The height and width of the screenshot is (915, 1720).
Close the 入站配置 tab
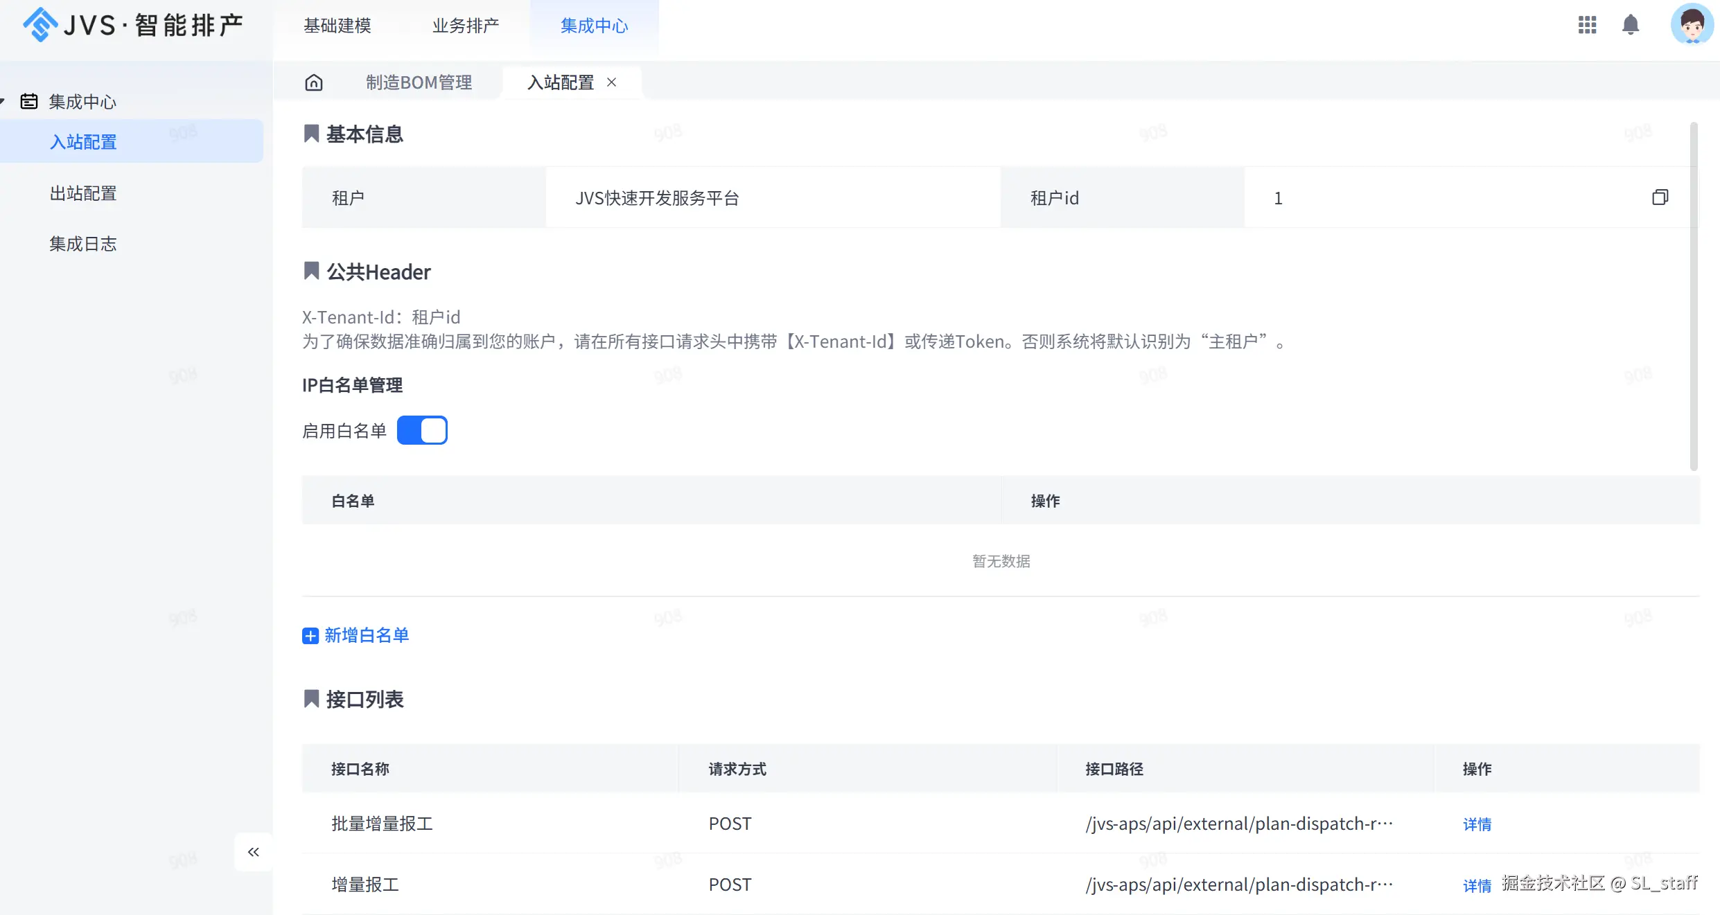611,82
